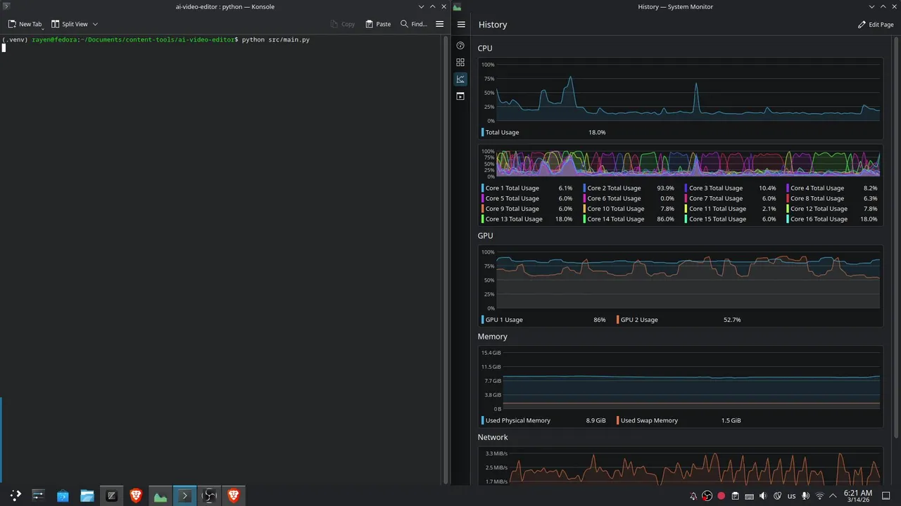Click Core 14 Total Usage legend entry
This screenshot has height=506, width=901.
click(629, 219)
